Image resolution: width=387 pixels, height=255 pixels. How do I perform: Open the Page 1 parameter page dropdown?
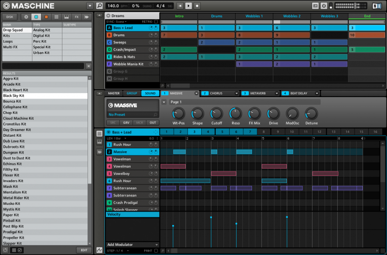(x=164, y=102)
